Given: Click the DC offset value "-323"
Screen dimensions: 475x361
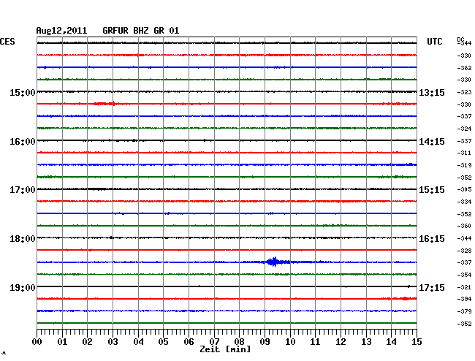Looking at the screenshot, I should (464, 92).
